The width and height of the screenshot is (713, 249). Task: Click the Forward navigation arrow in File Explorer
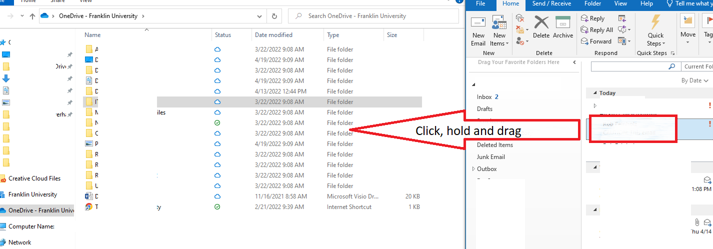tap(10, 16)
